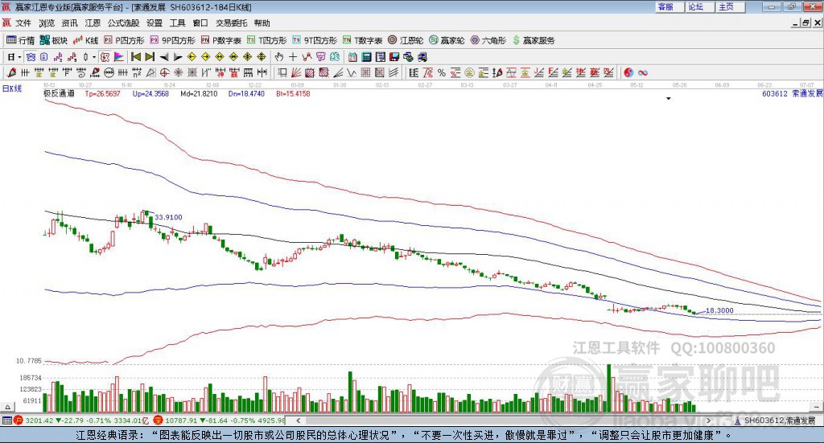
Task: Click the percent sign % tool
Action: pos(442,73)
